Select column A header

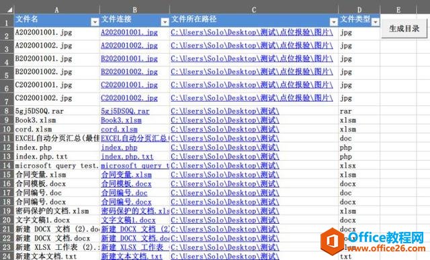56,10
